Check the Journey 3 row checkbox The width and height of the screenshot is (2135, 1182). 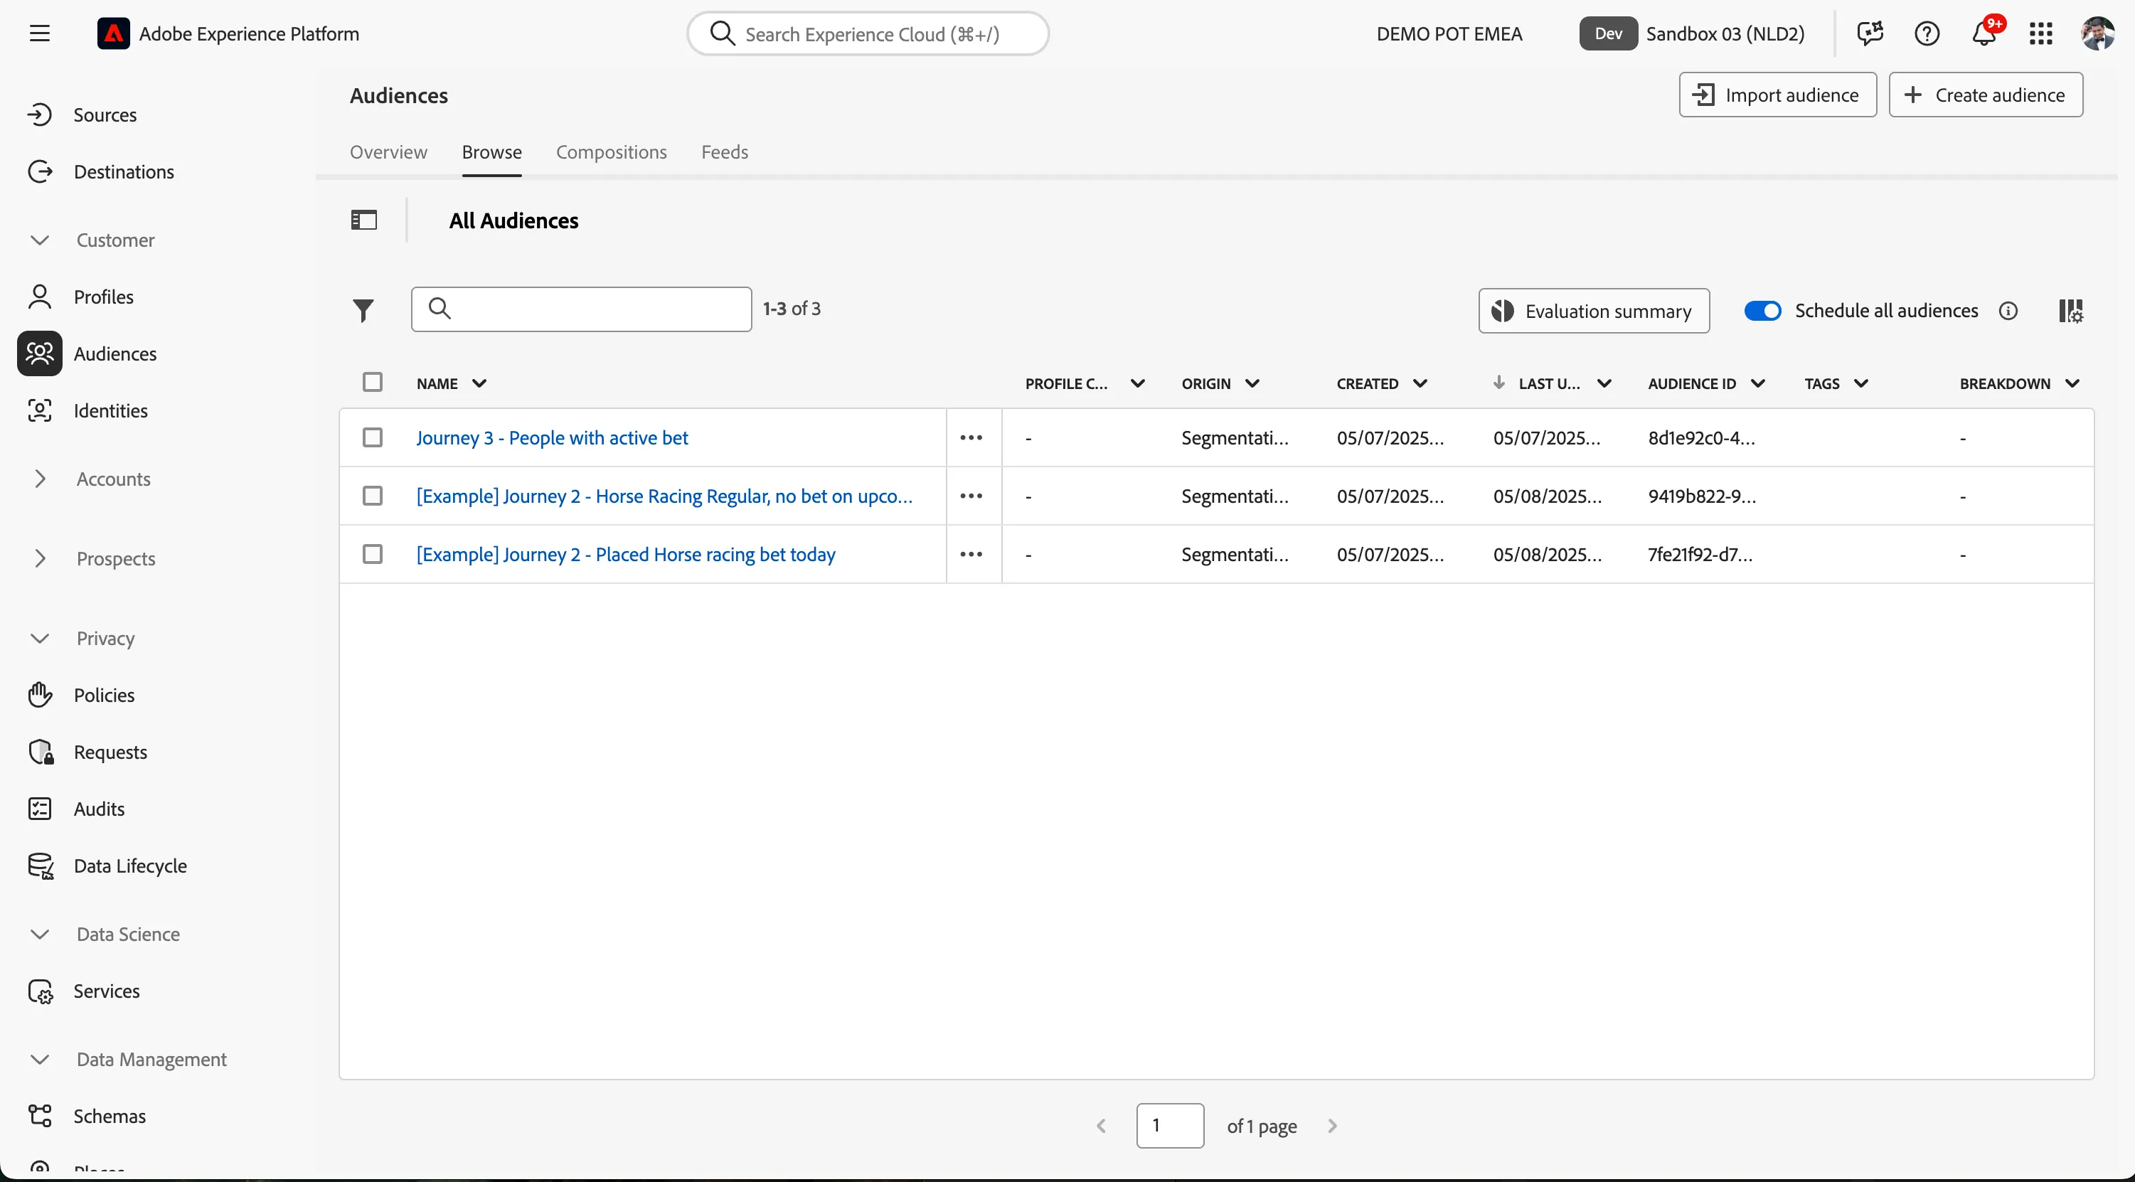(372, 437)
